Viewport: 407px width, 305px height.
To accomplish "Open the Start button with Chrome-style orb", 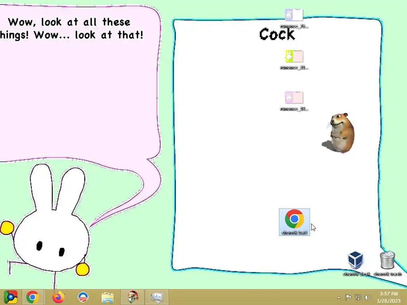I will tap(11, 297).
